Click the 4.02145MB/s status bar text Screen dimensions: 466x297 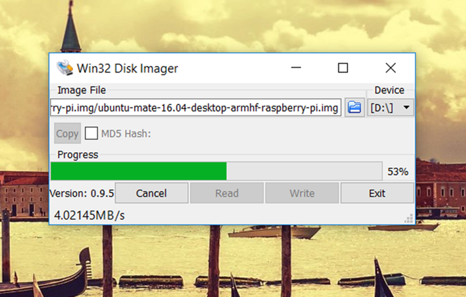(x=90, y=215)
